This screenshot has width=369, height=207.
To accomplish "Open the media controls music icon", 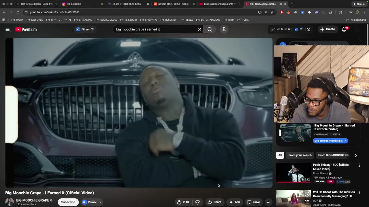I will click(x=351, y=12).
